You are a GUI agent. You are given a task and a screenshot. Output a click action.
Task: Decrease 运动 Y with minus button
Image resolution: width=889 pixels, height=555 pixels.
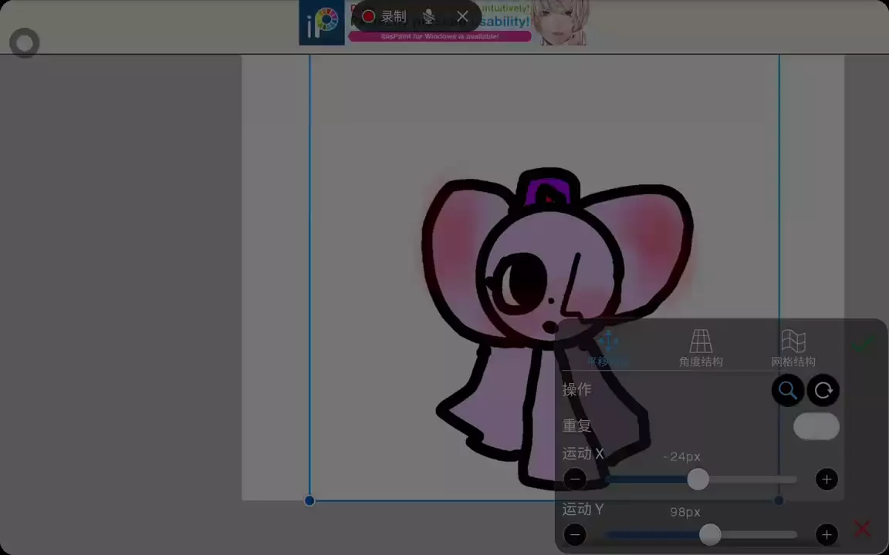[x=575, y=534]
